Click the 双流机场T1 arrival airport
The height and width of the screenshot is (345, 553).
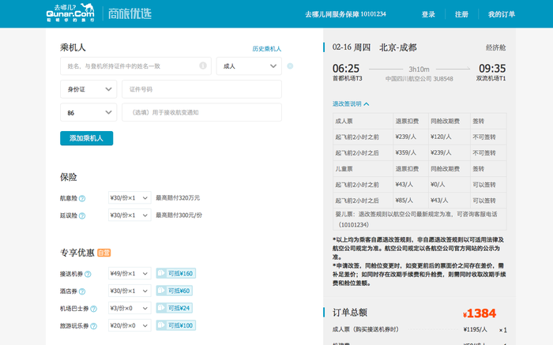(491, 78)
